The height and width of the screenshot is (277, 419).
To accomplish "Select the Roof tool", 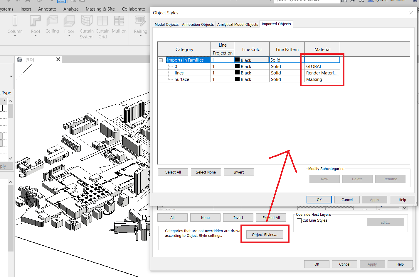I will pos(35,25).
